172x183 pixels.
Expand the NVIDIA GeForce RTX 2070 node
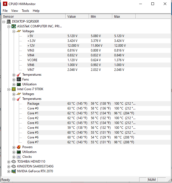click(9, 171)
